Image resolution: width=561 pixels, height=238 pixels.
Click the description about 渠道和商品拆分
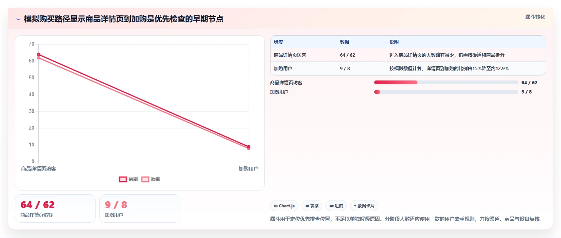[x=447, y=55]
